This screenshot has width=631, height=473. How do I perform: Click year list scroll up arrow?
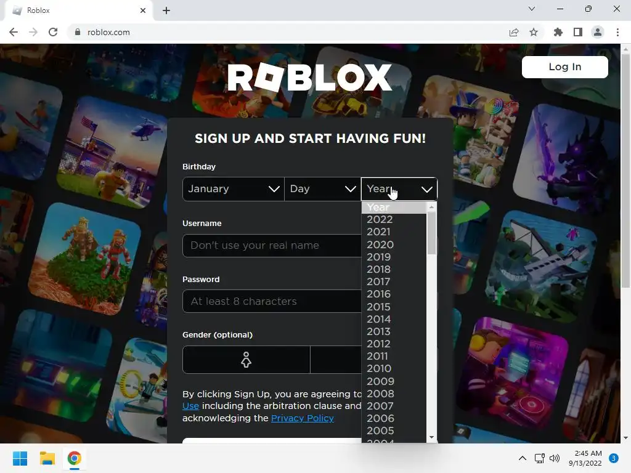431,207
